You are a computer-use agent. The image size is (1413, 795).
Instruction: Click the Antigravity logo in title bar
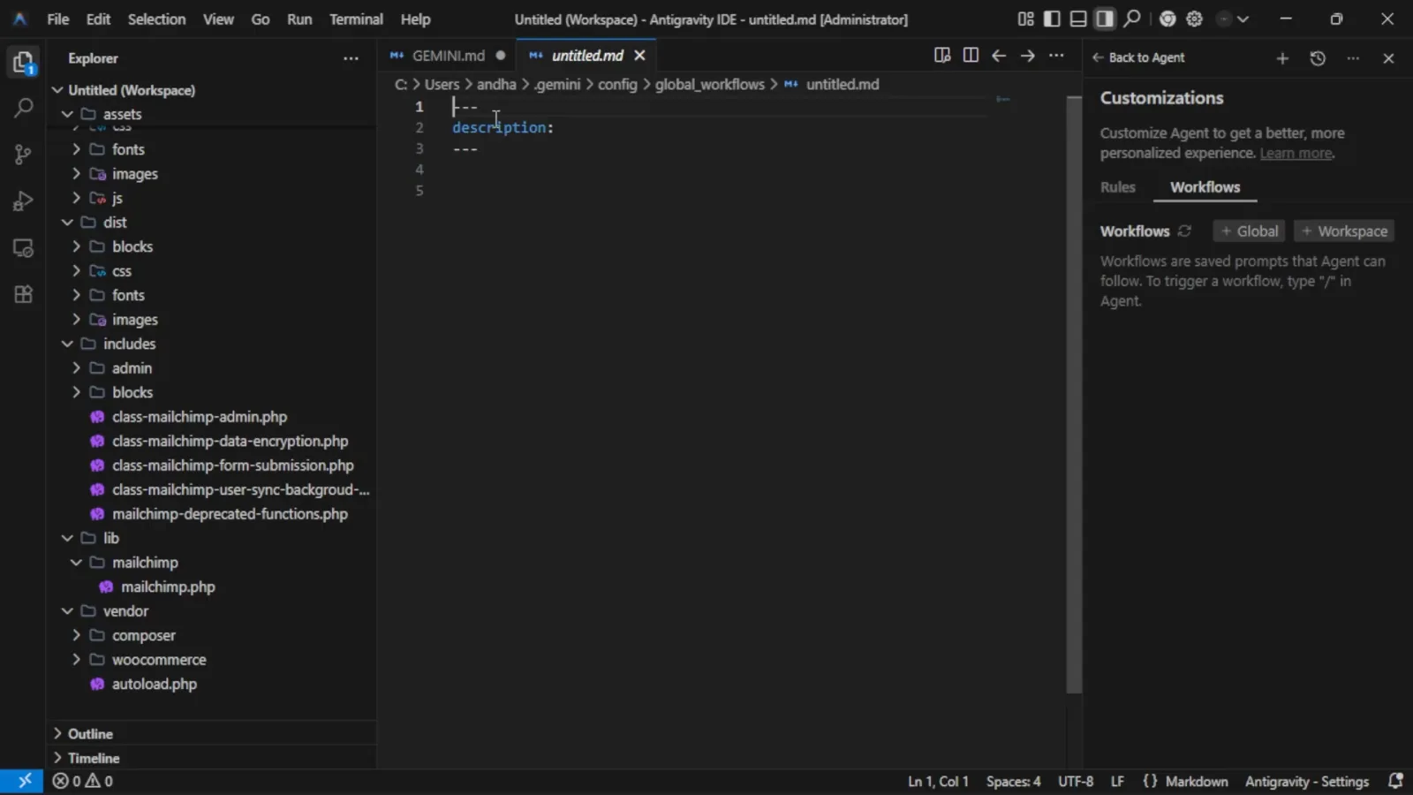click(19, 19)
